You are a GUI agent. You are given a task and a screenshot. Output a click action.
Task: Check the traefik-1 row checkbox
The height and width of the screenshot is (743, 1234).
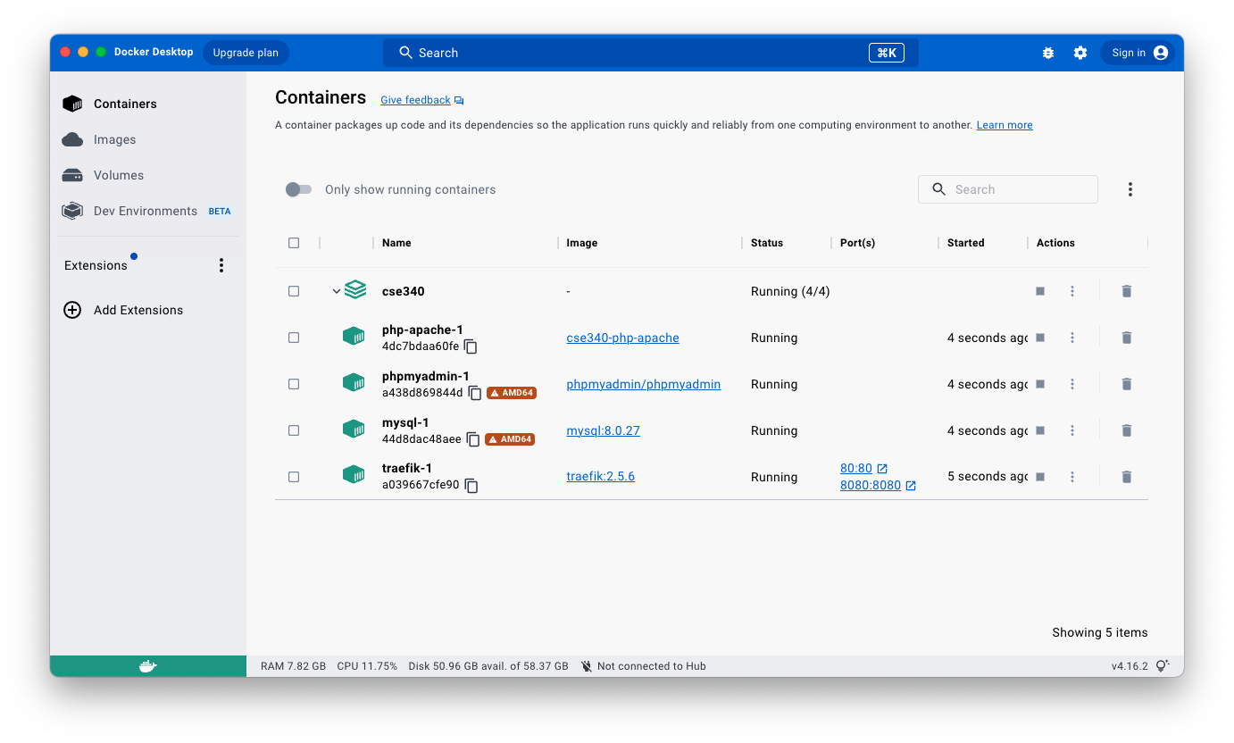tap(294, 477)
